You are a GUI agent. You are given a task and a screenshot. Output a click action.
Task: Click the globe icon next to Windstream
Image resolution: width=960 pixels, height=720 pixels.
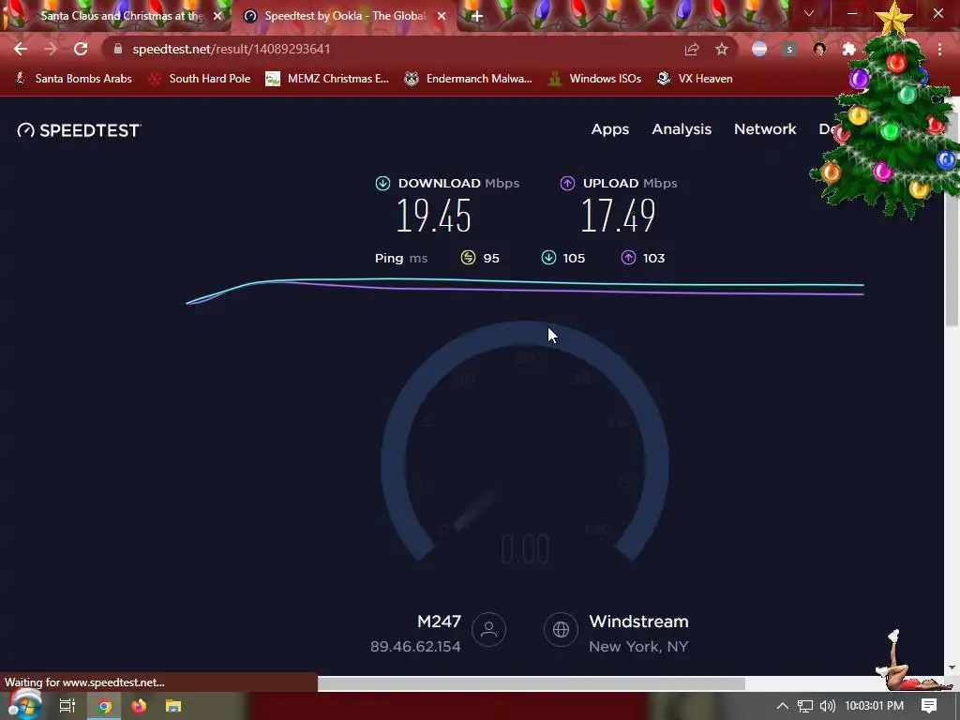click(561, 629)
